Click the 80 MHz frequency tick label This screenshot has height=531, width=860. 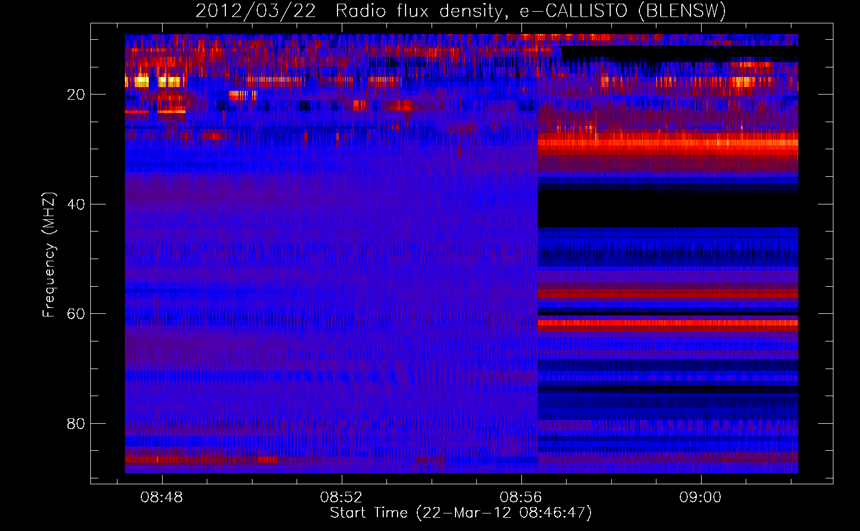coord(77,424)
